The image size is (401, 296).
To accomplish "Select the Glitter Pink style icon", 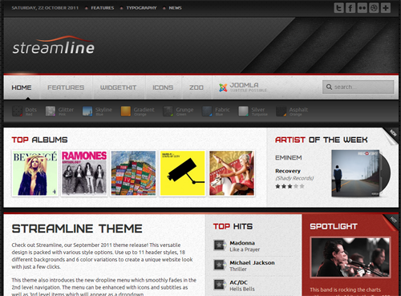I will coord(51,111).
